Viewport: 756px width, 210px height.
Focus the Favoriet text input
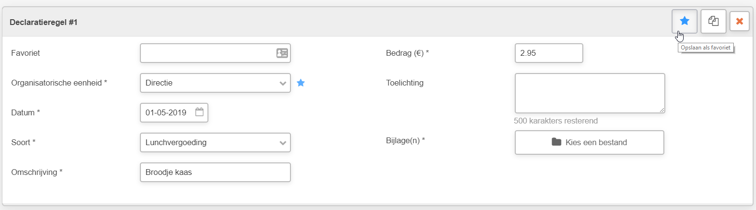216,53
